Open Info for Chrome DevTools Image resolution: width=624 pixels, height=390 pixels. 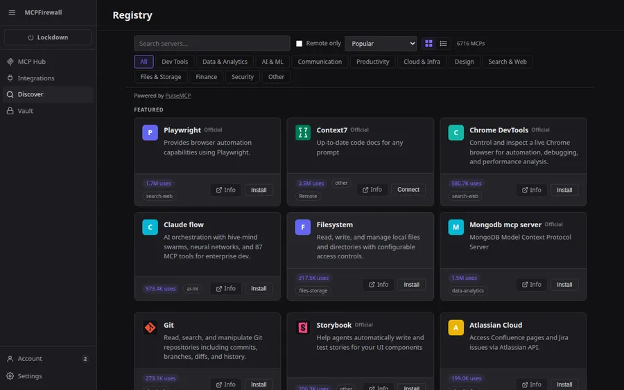(532, 190)
